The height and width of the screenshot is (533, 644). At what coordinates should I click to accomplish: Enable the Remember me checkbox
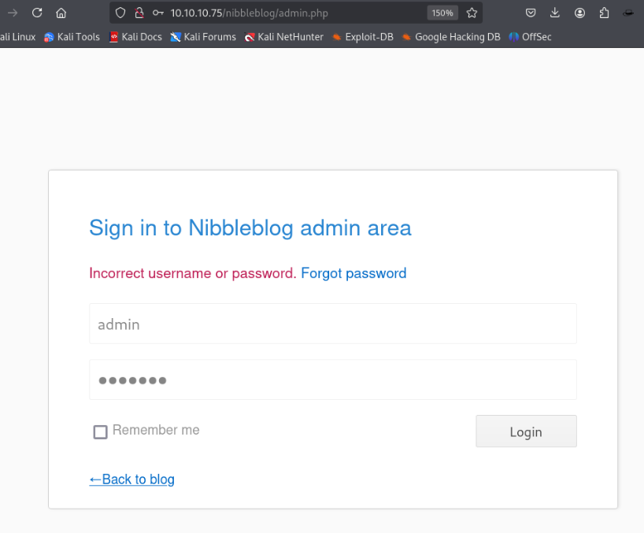100,431
